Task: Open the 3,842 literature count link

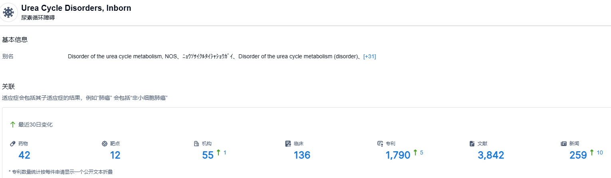Action: tap(491, 155)
